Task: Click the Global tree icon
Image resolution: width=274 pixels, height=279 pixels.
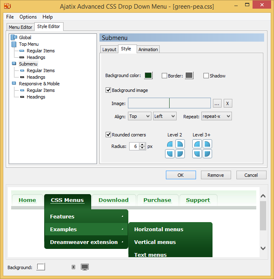Action: (x=14, y=38)
